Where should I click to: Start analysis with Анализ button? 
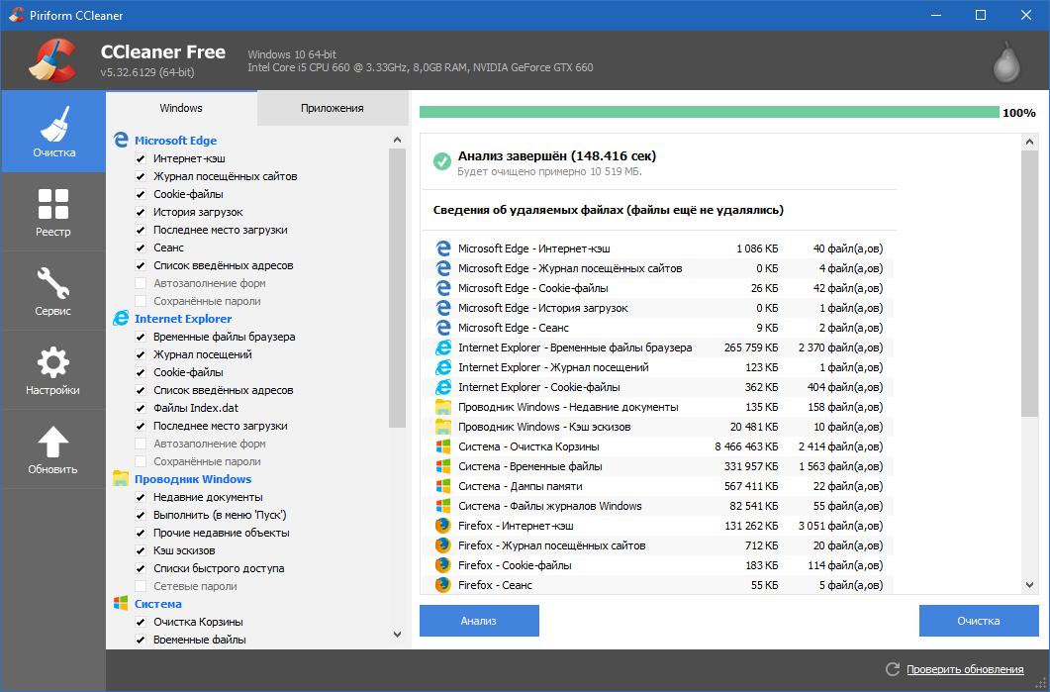(x=479, y=621)
